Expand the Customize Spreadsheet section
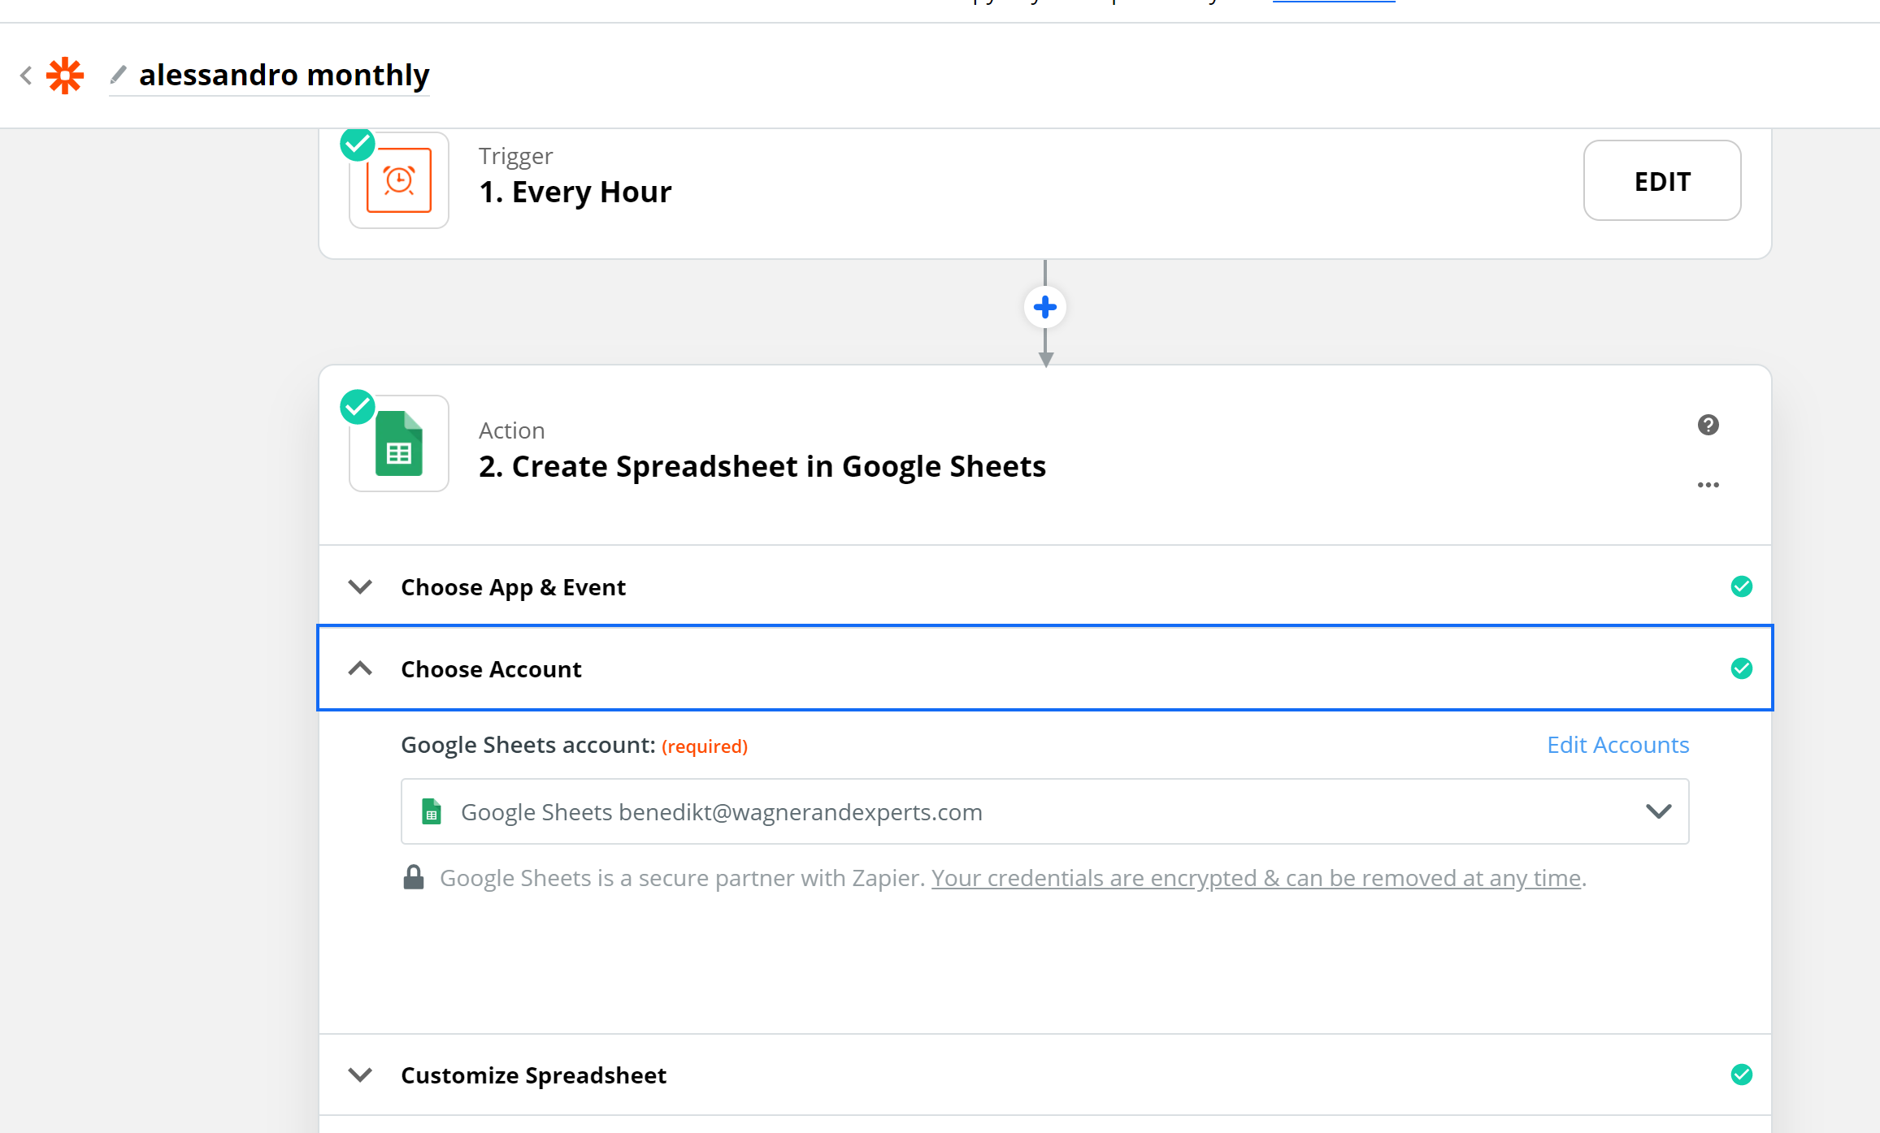1880x1133 pixels. coord(1045,1075)
